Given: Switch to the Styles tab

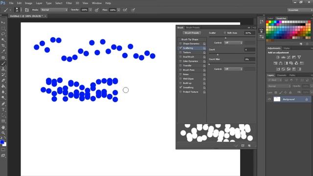Looking at the screenshot, I should (x=287, y=48).
